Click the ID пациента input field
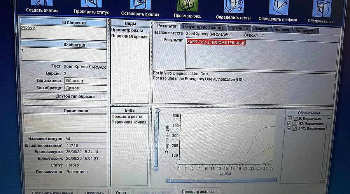The image size is (350, 194). 63,33
